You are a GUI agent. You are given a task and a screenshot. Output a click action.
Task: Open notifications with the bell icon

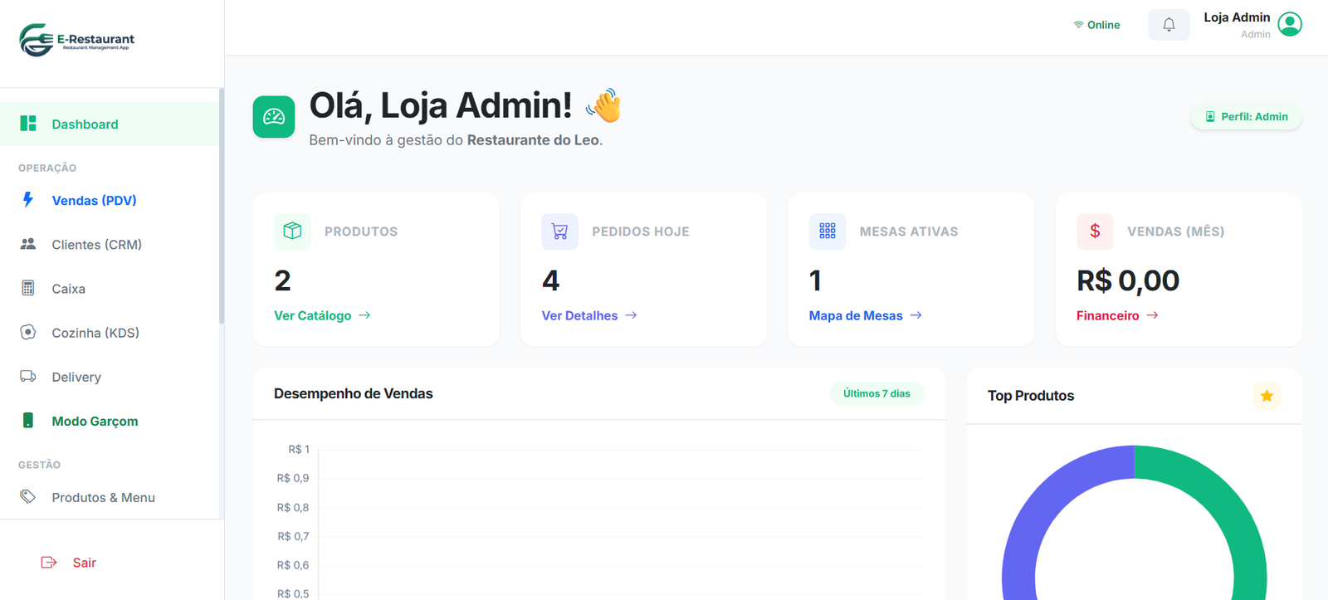click(x=1169, y=25)
